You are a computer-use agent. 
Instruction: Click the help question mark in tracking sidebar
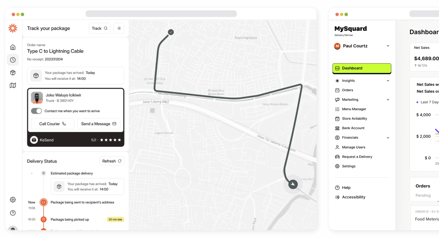tap(13, 213)
